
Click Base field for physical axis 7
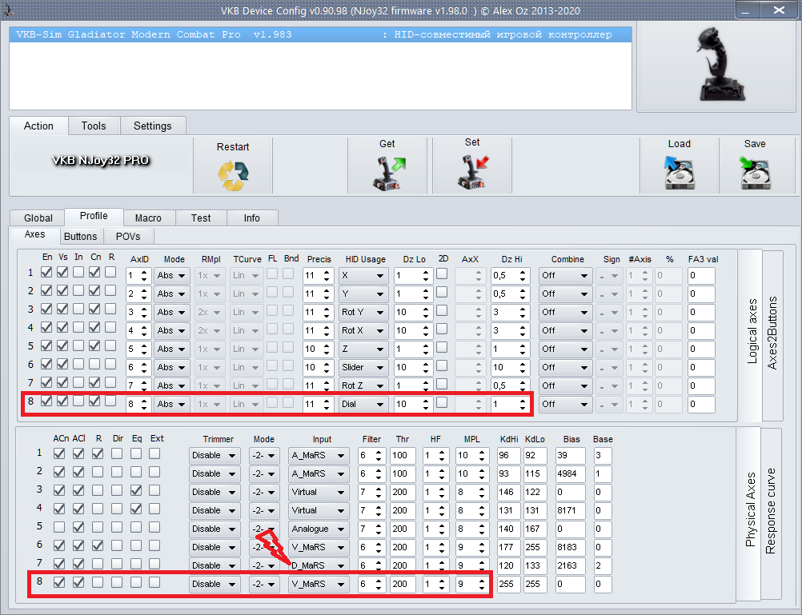pos(603,566)
